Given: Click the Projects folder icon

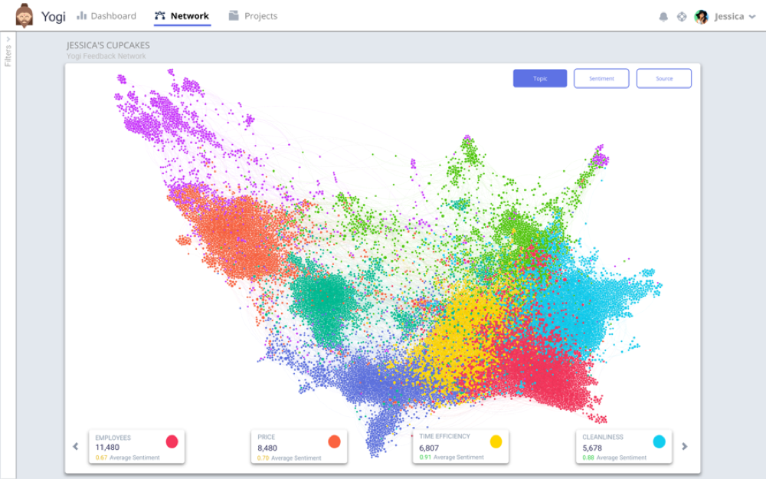Looking at the screenshot, I should click(x=234, y=16).
